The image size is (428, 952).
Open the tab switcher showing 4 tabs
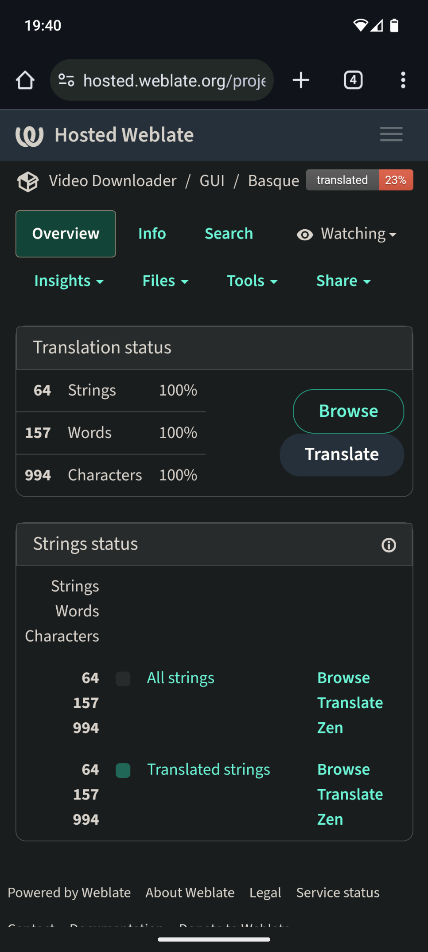coord(353,80)
